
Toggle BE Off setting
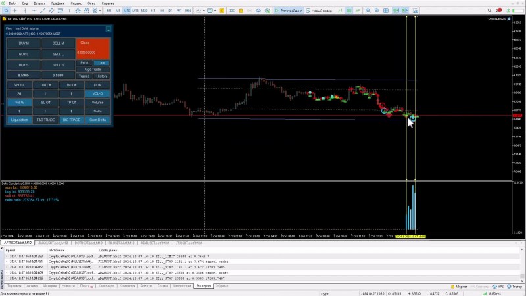pyautogui.click(x=72, y=85)
